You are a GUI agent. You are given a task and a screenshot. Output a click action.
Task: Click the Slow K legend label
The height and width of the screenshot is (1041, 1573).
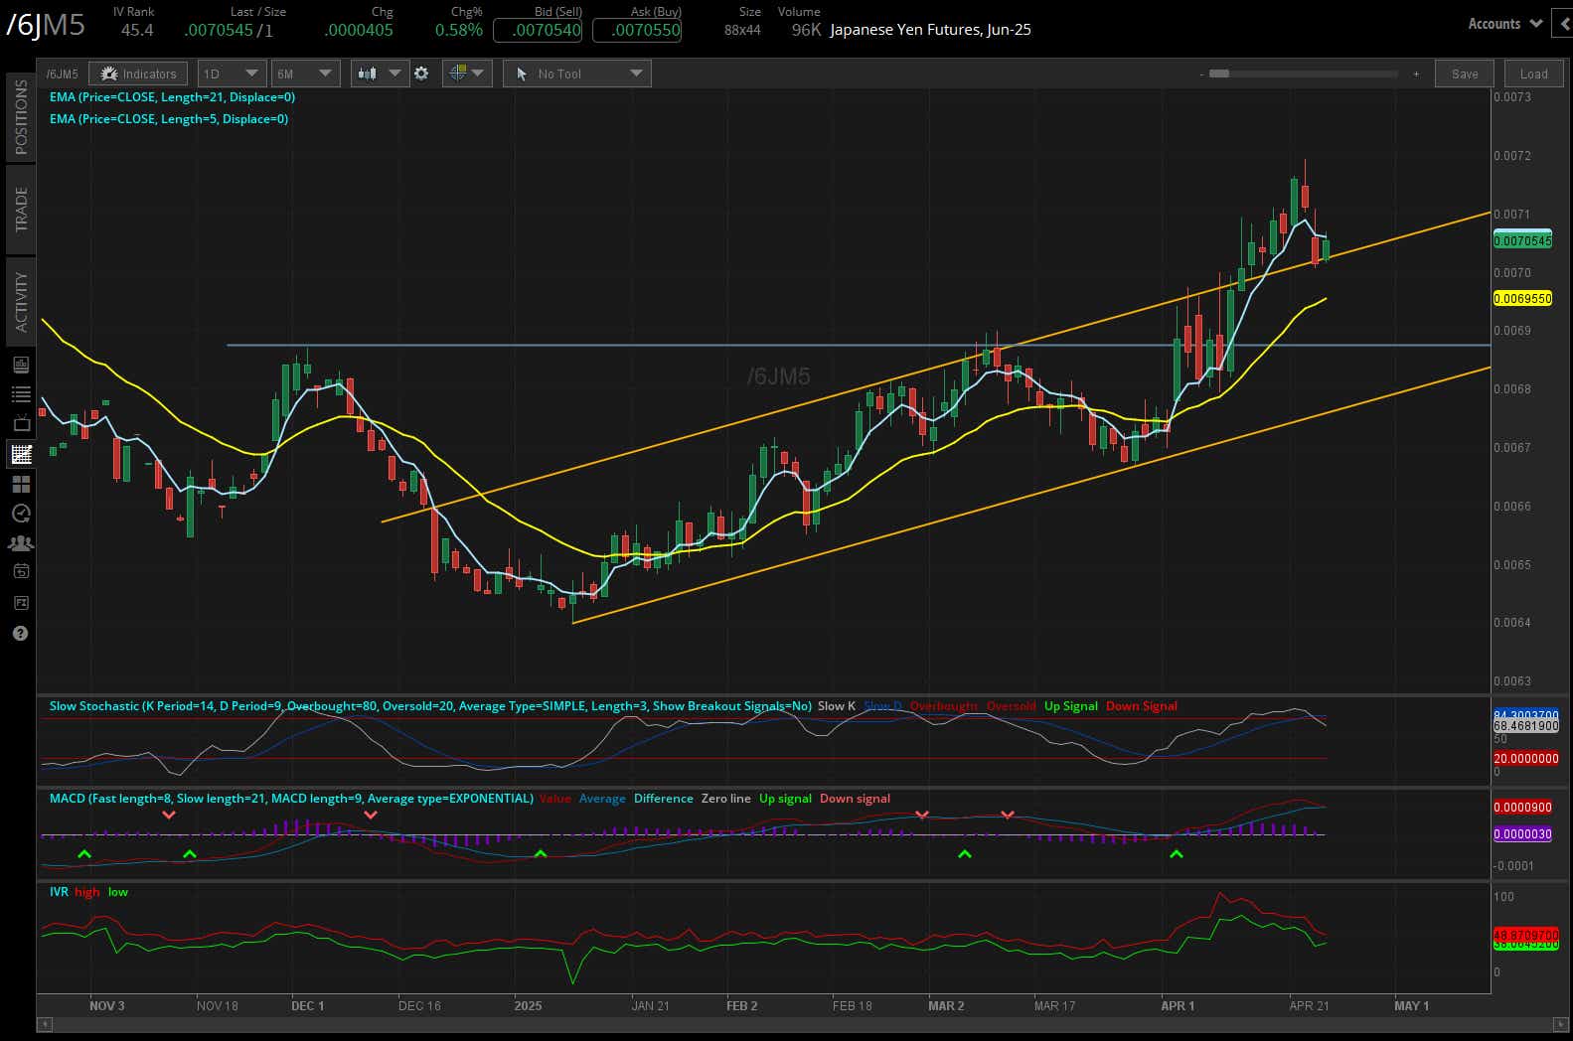[837, 706]
